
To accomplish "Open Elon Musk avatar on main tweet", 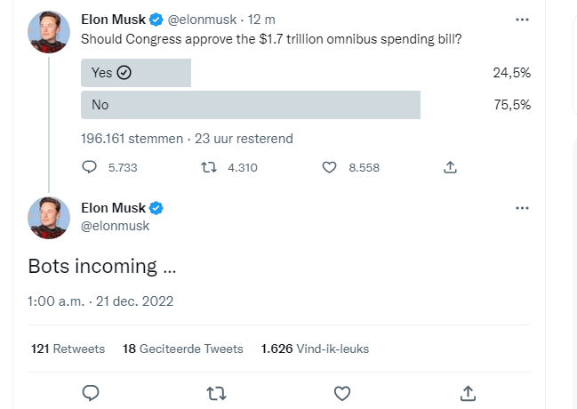I will click(49, 218).
